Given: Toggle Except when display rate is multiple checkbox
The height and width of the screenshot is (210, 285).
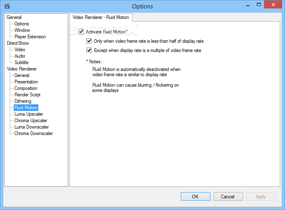Looking at the screenshot, I should [89, 50].
